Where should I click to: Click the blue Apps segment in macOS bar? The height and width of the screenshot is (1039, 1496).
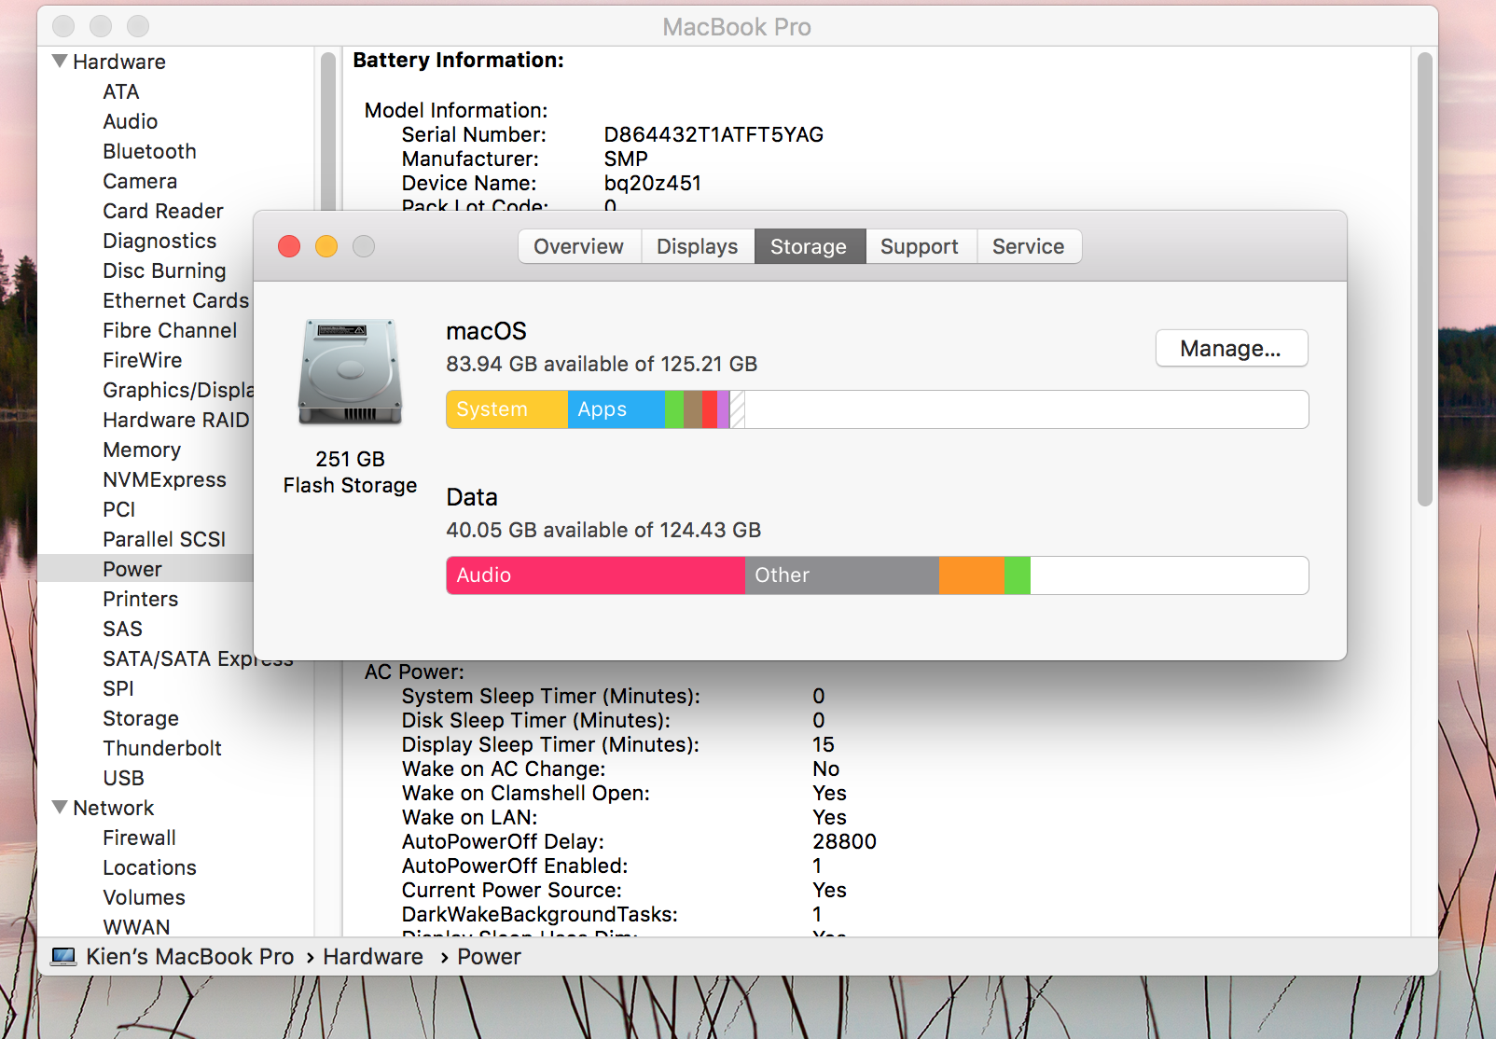[616, 409]
